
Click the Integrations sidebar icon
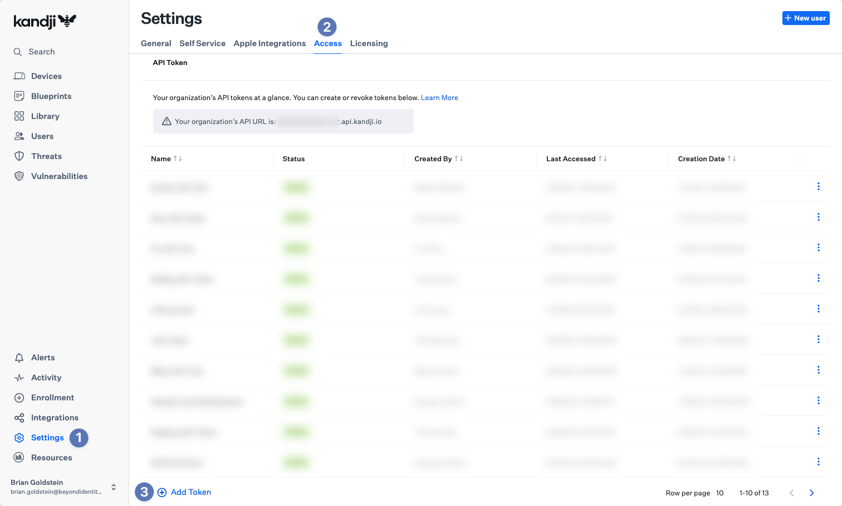(x=19, y=418)
